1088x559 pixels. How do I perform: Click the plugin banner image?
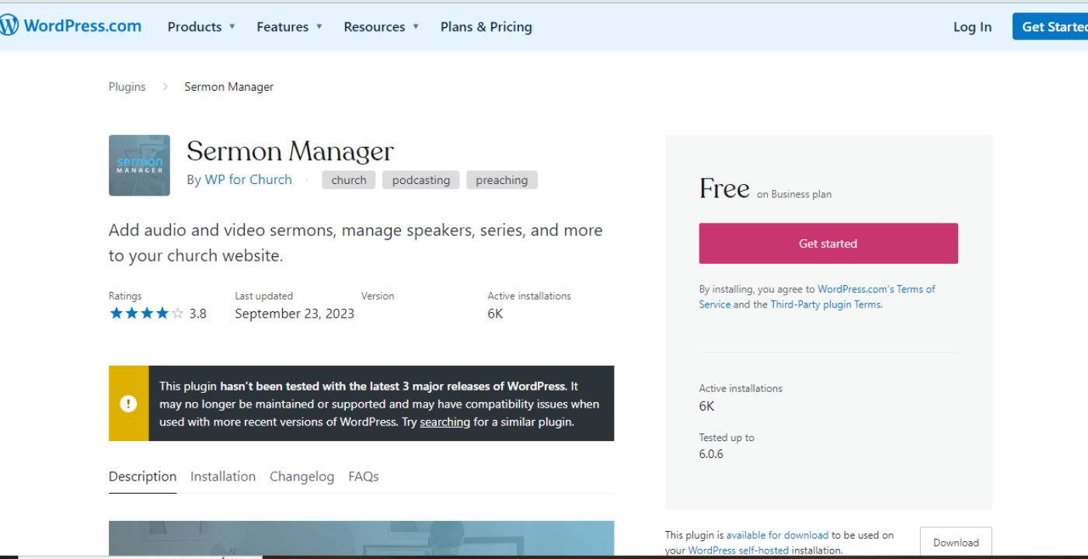pos(361,539)
